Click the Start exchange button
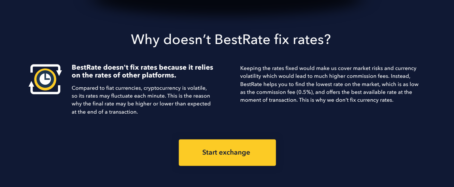This screenshot has height=187, width=454. tap(227, 153)
